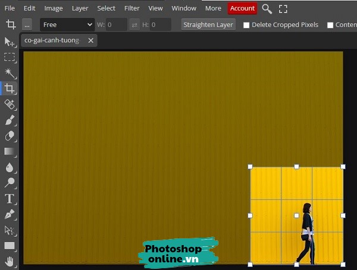Image resolution: width=357 pixels, height=270 pixels.
Task: Open the More menu
Action: [x=213, y=8]
